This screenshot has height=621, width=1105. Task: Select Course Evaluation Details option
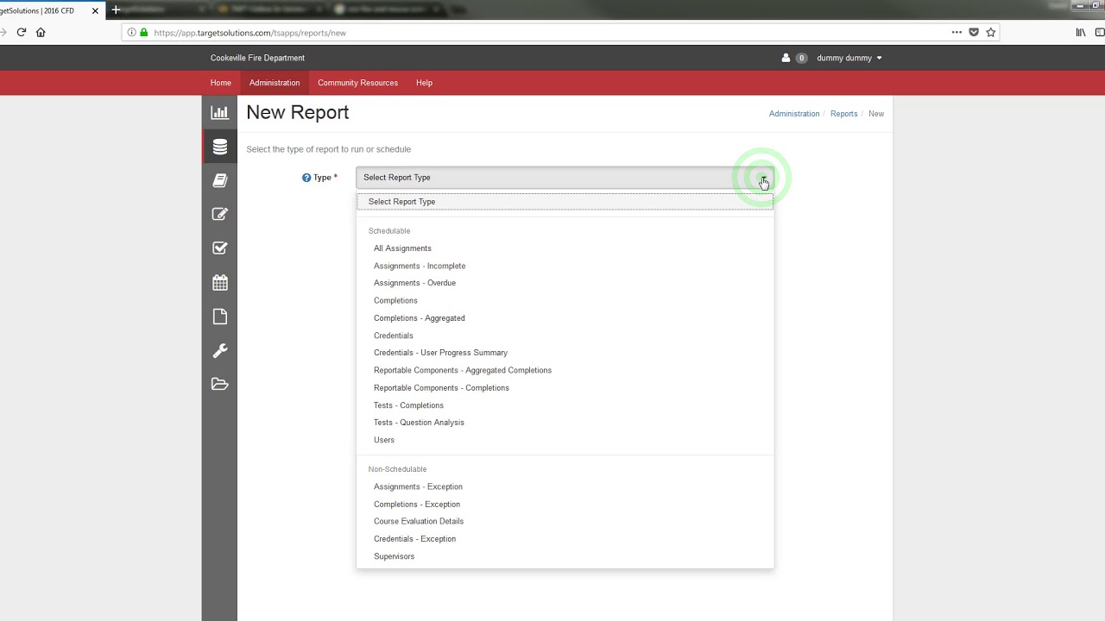565,521
